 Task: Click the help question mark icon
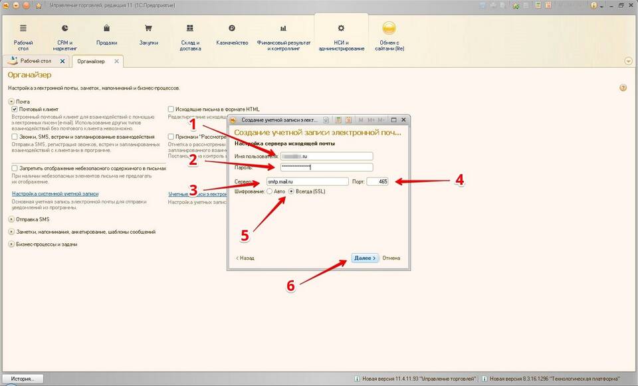[x=623, y=88]
